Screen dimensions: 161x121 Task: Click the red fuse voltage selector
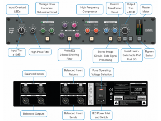pyautogui.click(x=101, y=89)
